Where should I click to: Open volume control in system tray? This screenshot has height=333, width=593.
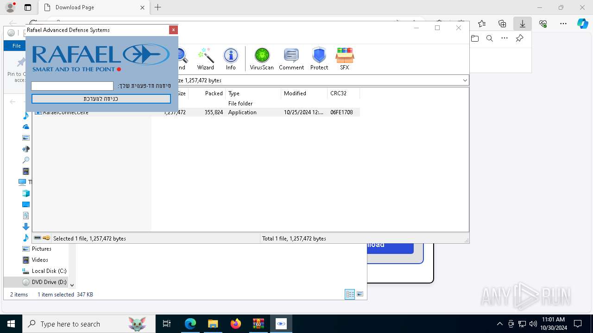[x=533, y=324]
